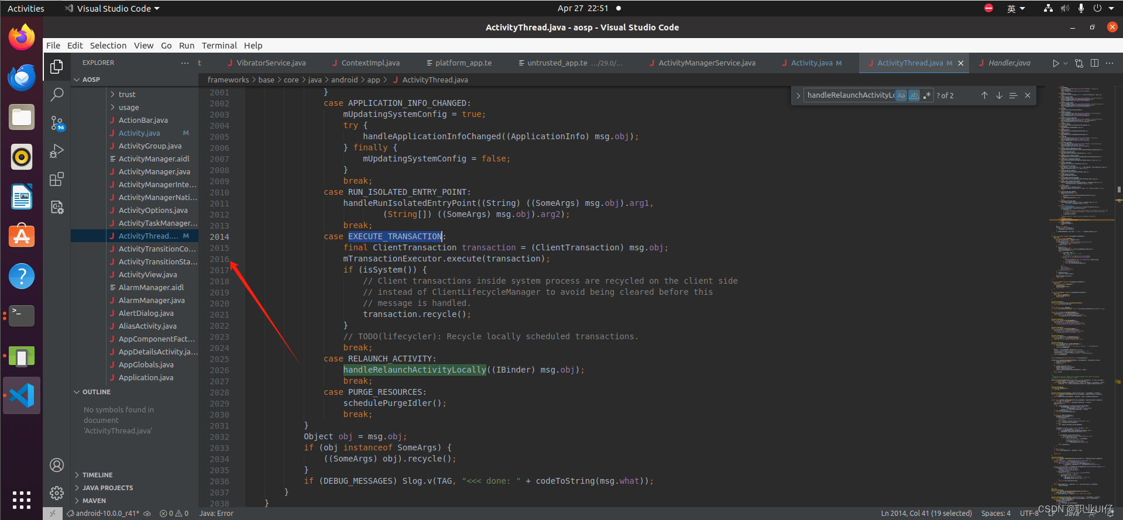
Task: Click the Ln 2014, Col 41 cursor position
Action: pyautogui.click(x=926, y=514)
